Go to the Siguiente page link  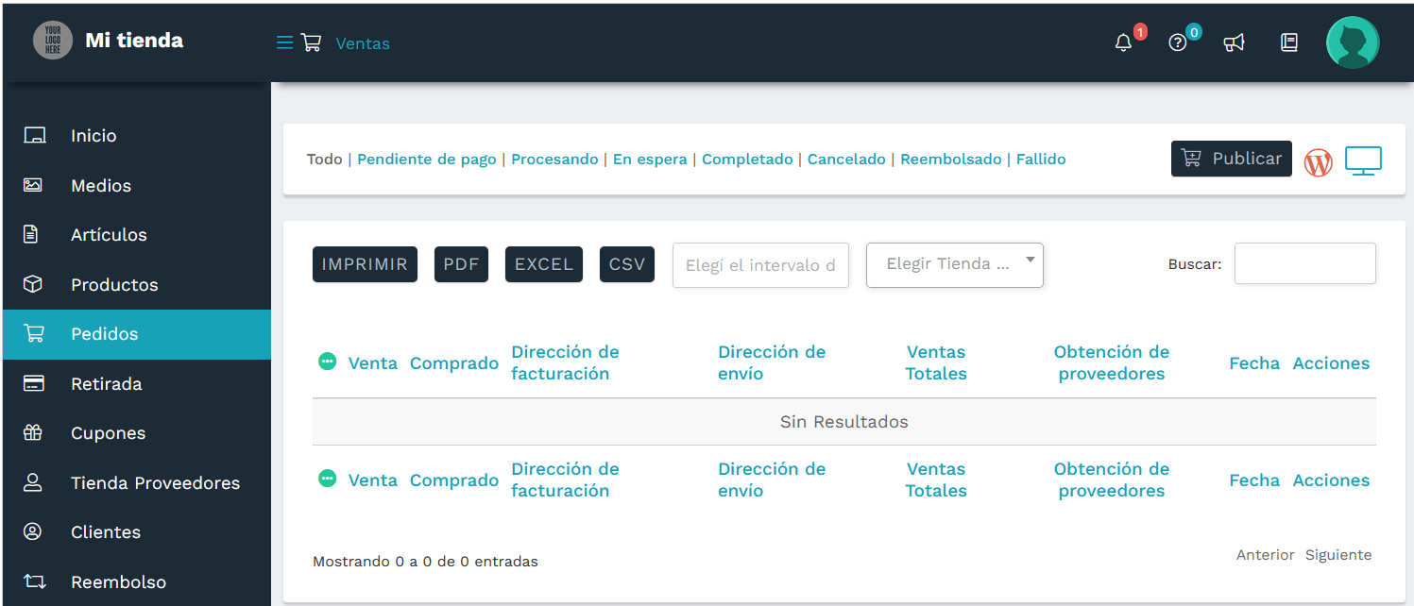tap(1337, 554)
